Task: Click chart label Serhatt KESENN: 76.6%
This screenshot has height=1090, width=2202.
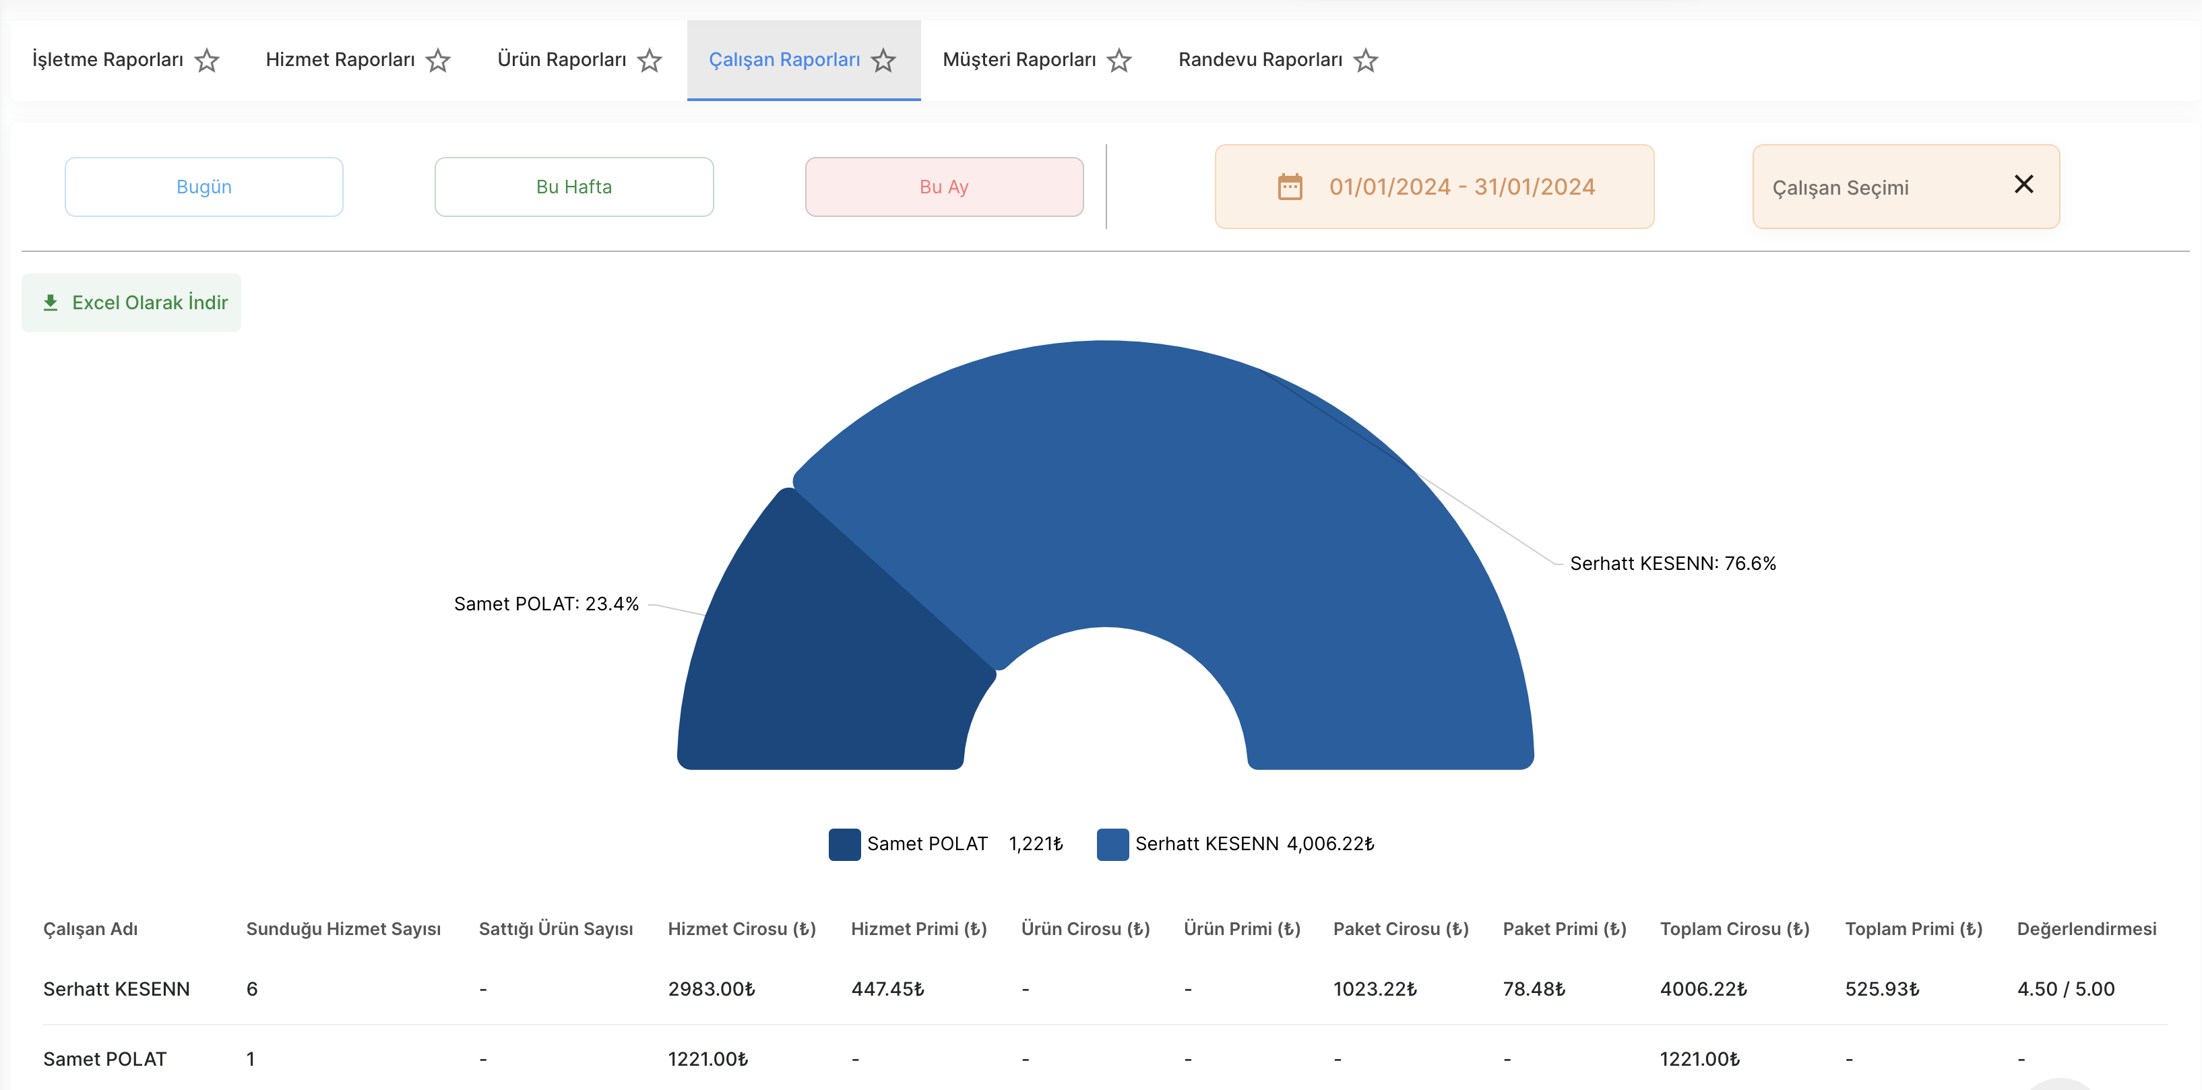Action: pos(1673,563)
